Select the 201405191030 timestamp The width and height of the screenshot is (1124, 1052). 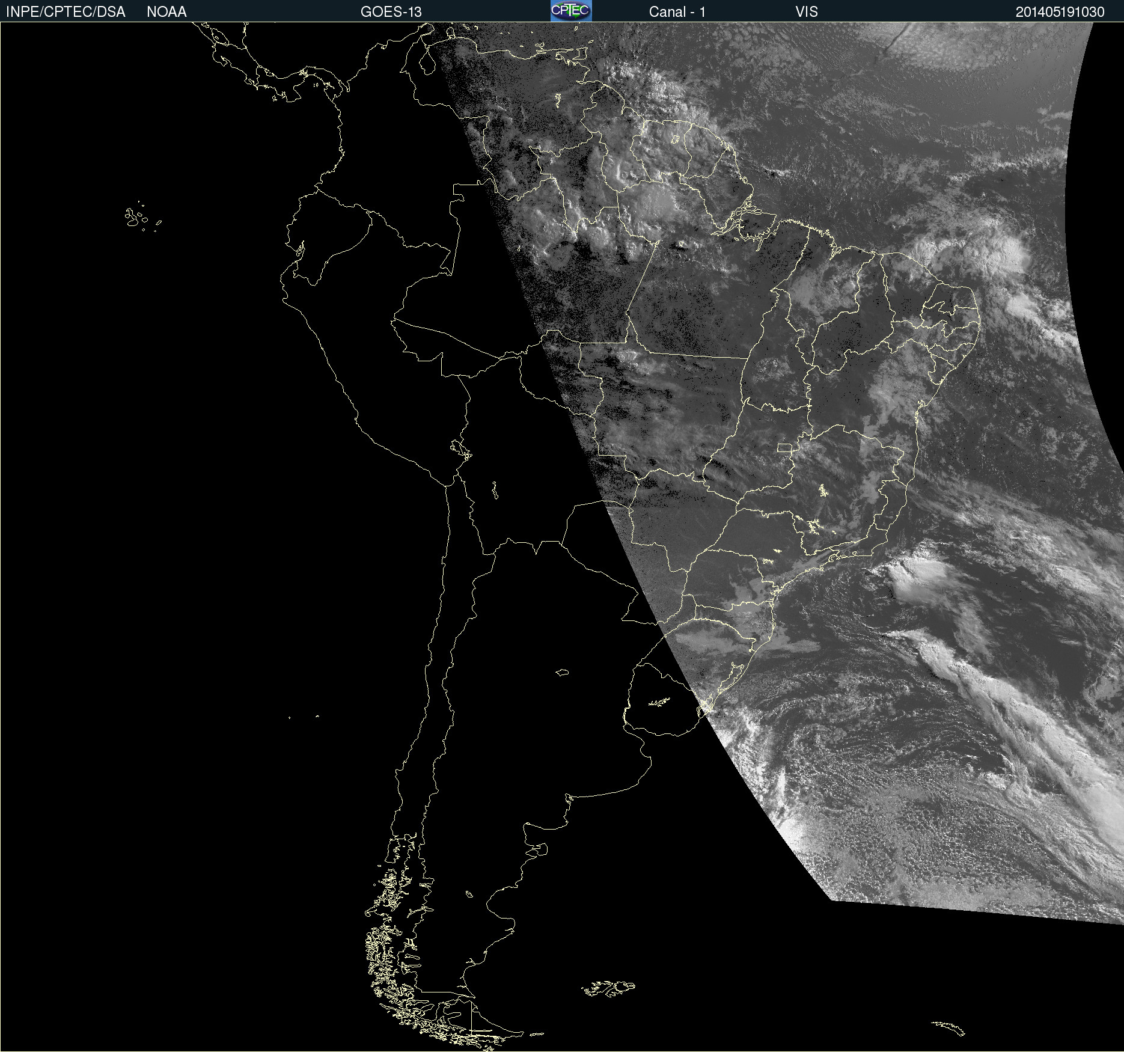pos(1060,12)
